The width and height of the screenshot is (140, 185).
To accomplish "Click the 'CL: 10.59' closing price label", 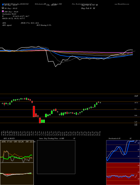I will pos(52,5).
